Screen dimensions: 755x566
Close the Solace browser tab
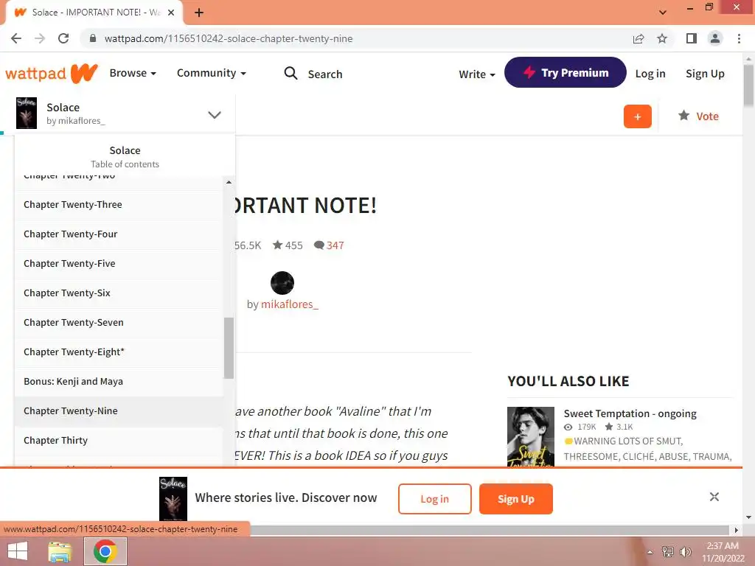[171, 13]
